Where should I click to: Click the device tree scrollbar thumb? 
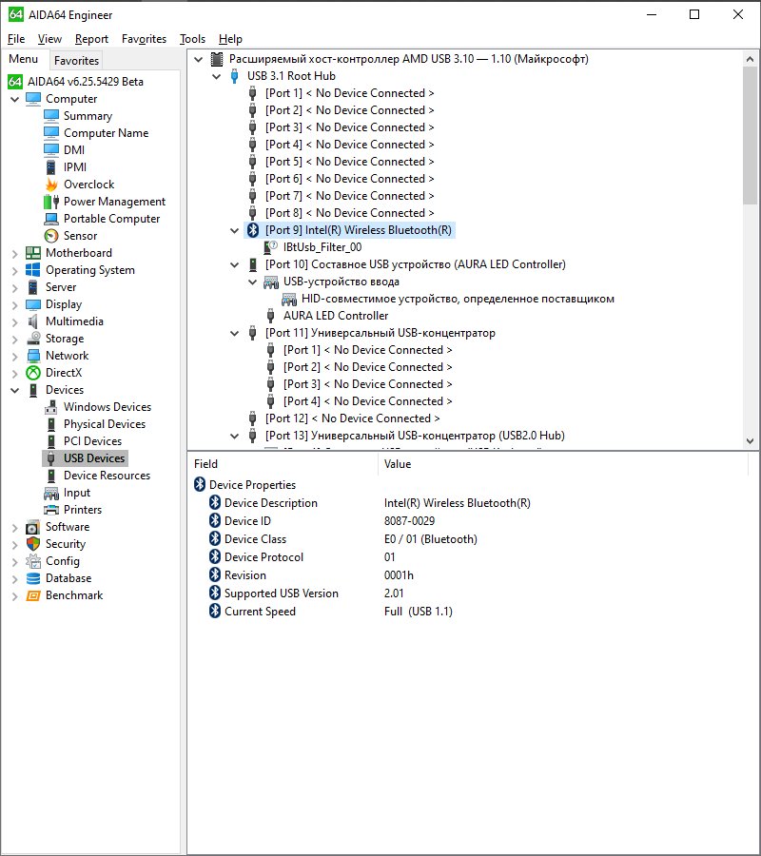tap(751, 135)
